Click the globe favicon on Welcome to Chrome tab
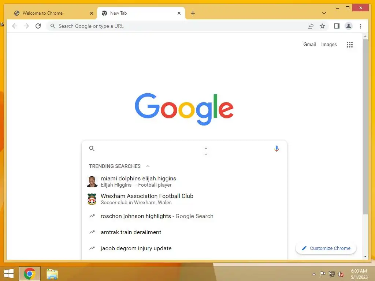Screen dimensions: 375x281 click(17, 13)
